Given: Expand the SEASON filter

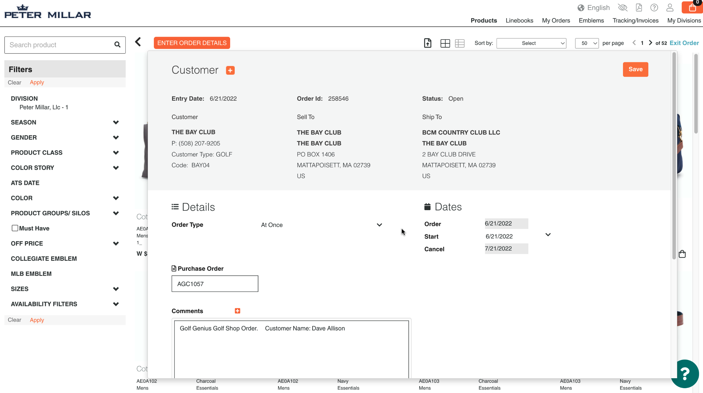Looking at the screenshot, I should click(116, 122).
